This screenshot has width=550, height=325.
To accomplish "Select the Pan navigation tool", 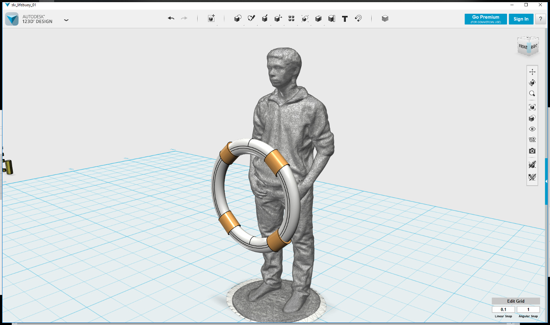I will (x=532, y=72).
